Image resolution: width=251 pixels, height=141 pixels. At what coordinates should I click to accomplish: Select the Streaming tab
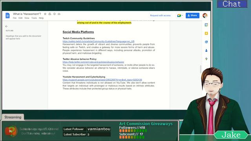(13, 117)
